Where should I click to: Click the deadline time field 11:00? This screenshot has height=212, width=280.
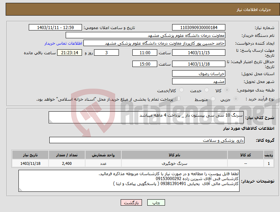[145, 52]
